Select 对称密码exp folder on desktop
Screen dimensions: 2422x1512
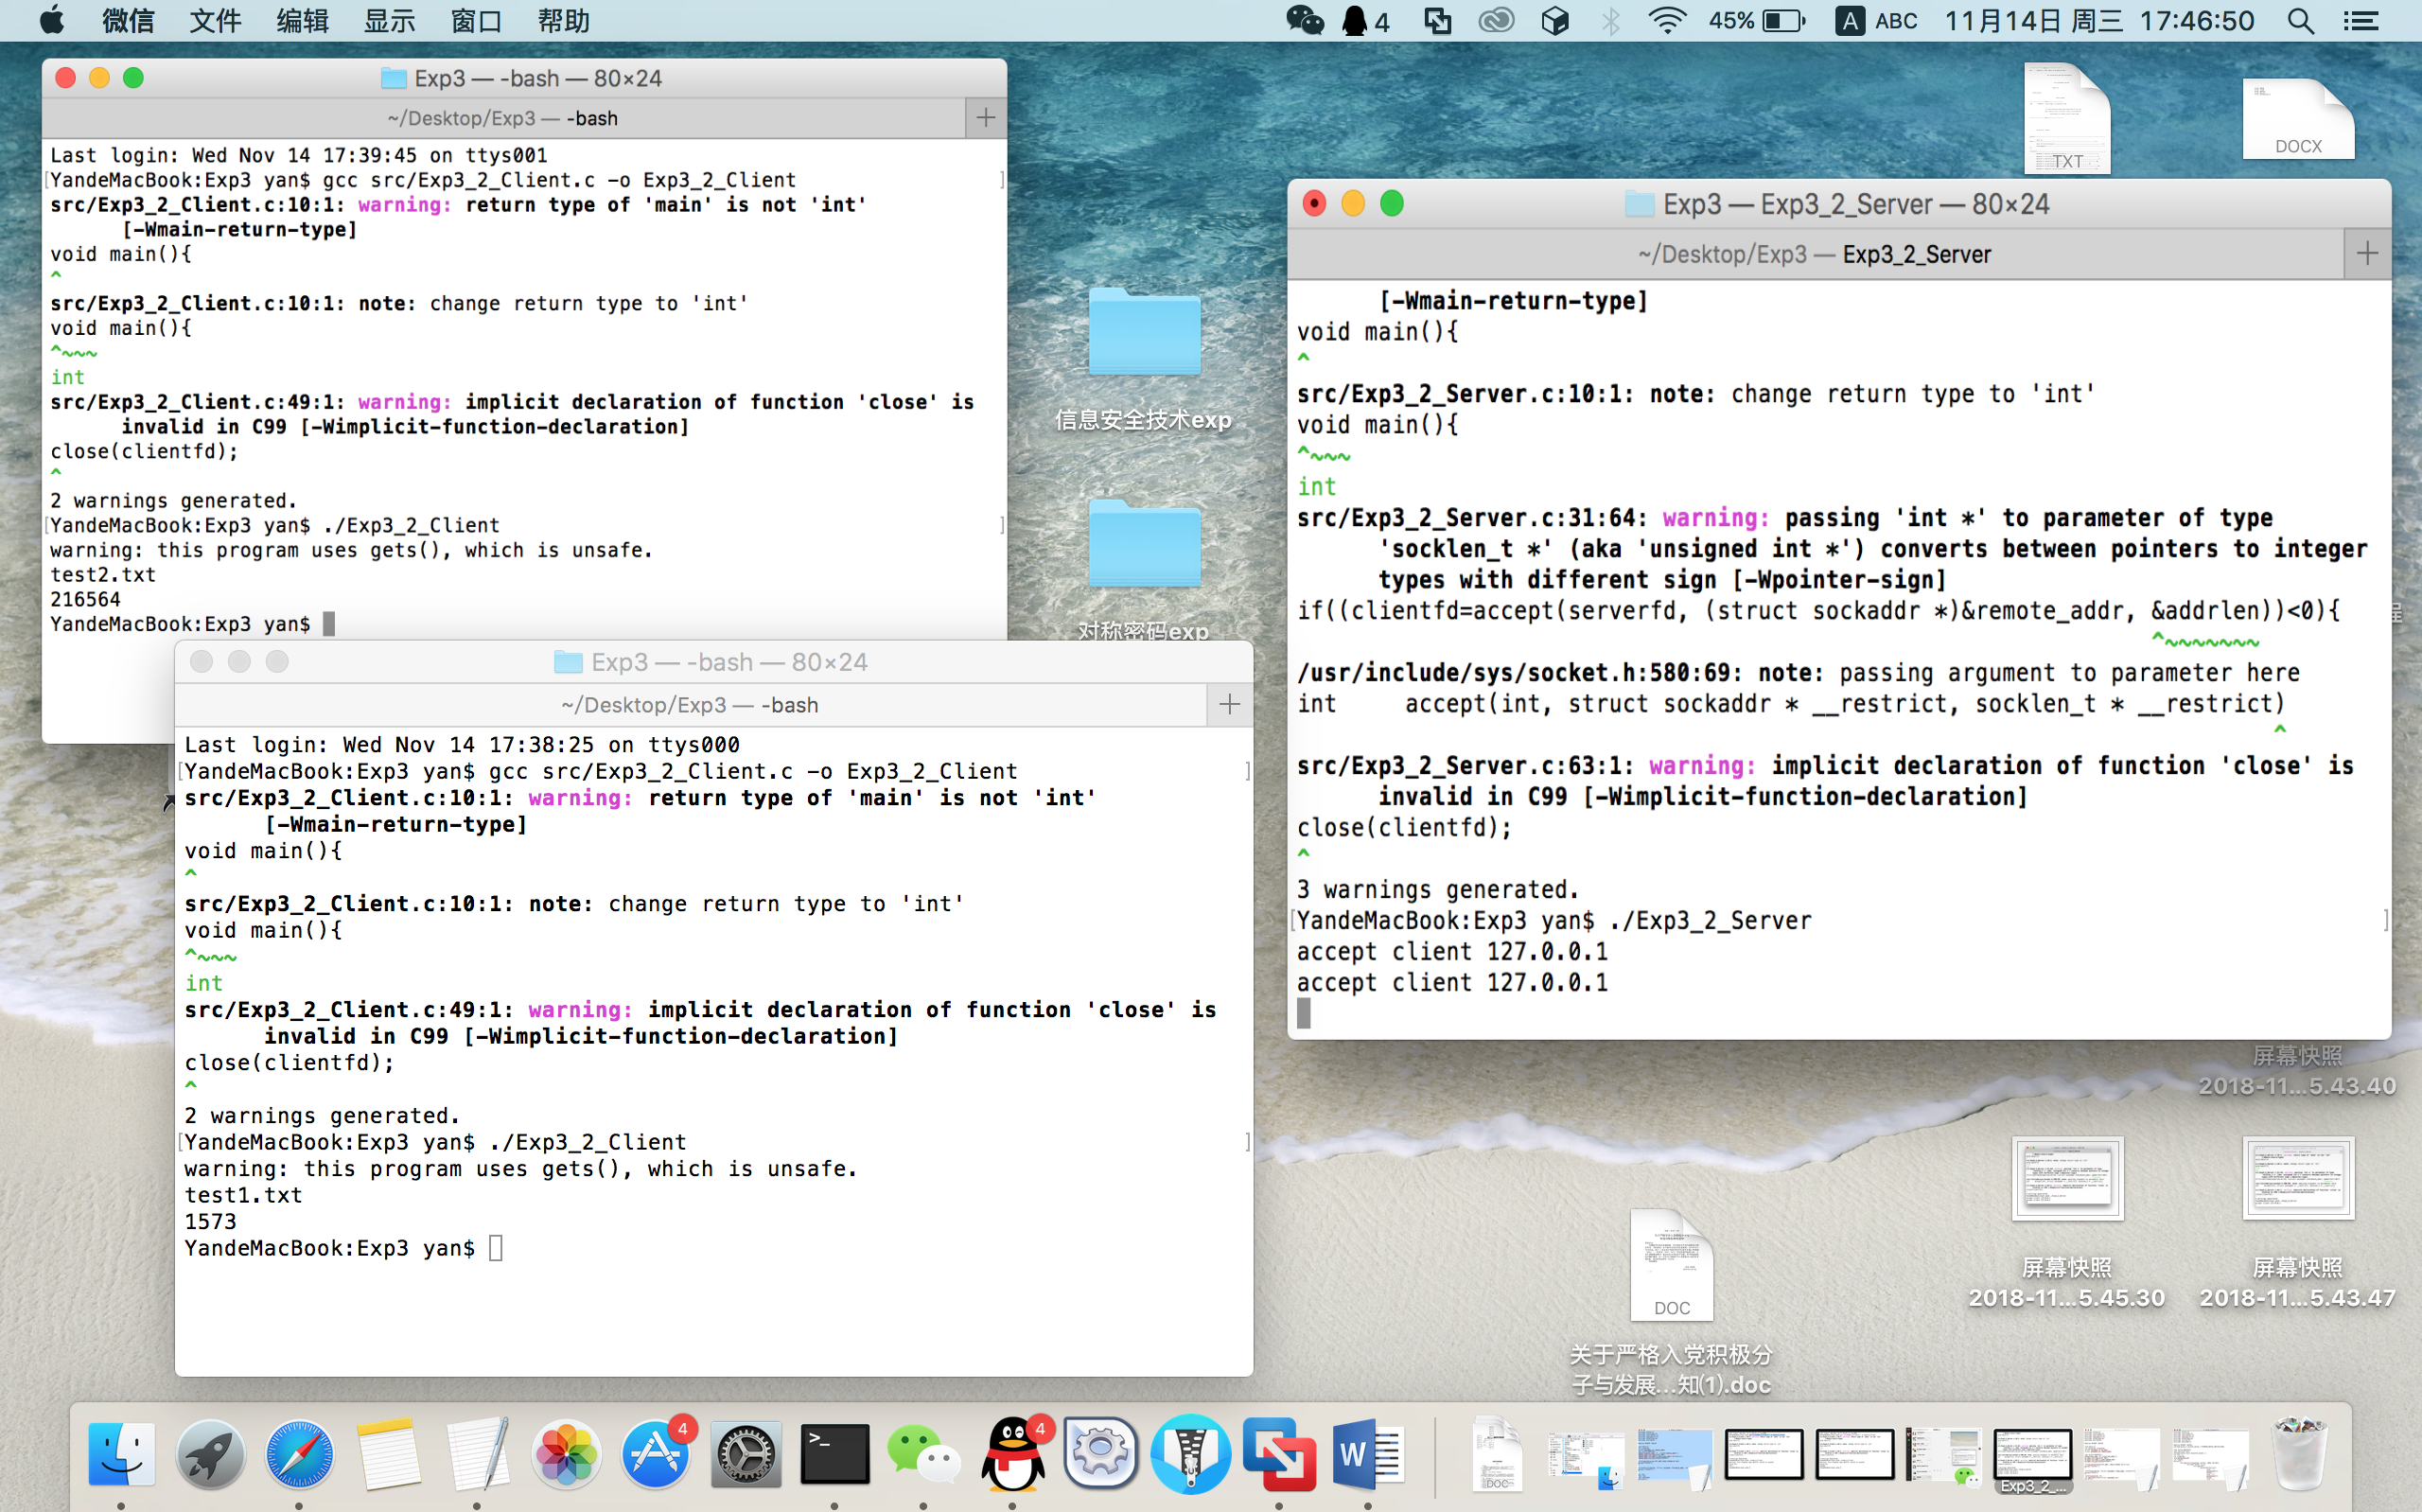coord(1144,543)
